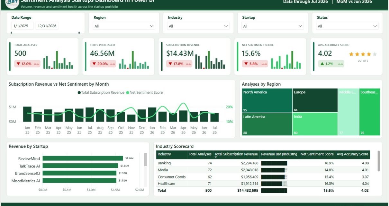Sort by Total Analyses column header
389x206 pixels.
coord(200,154)
